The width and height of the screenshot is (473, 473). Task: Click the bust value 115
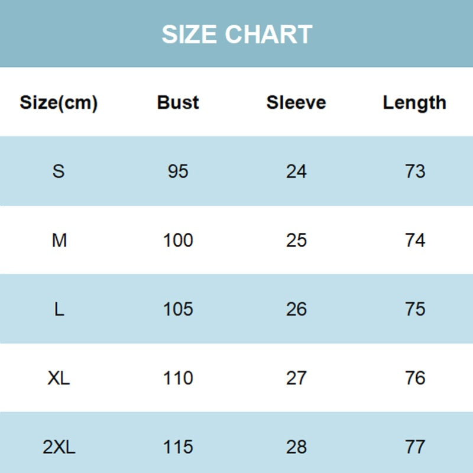tap(178, 447)
